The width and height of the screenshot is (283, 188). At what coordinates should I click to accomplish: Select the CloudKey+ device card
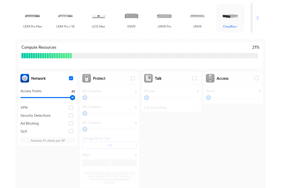click(x=230, y=18)
